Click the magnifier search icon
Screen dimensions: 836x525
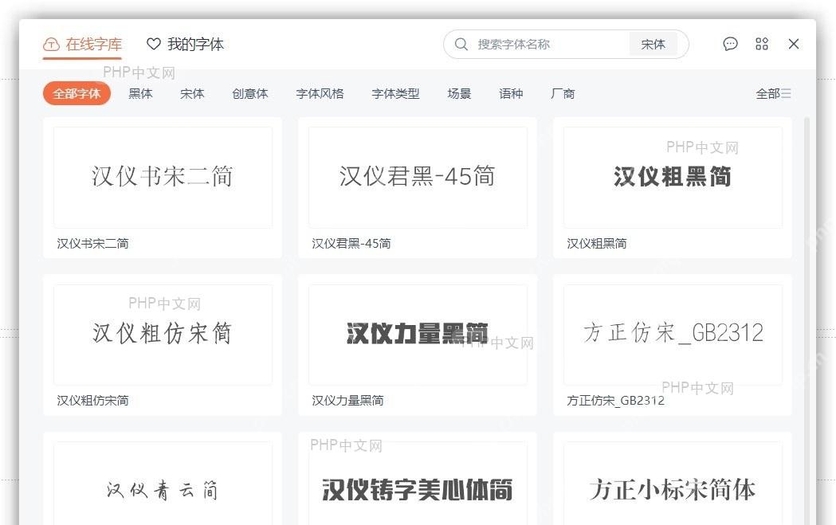click(461, 45)
